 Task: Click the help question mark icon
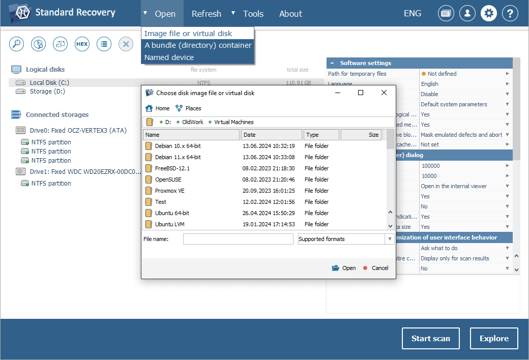pyautogui.click(x=510, y=14)
